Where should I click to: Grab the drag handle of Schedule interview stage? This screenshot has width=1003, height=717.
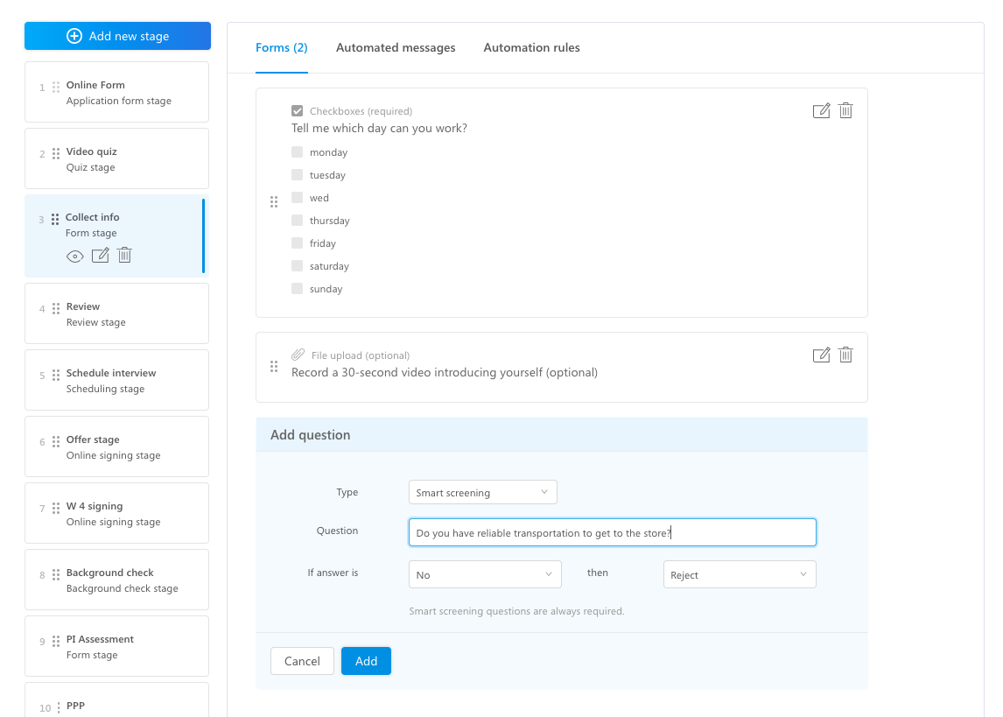(56, 375)
